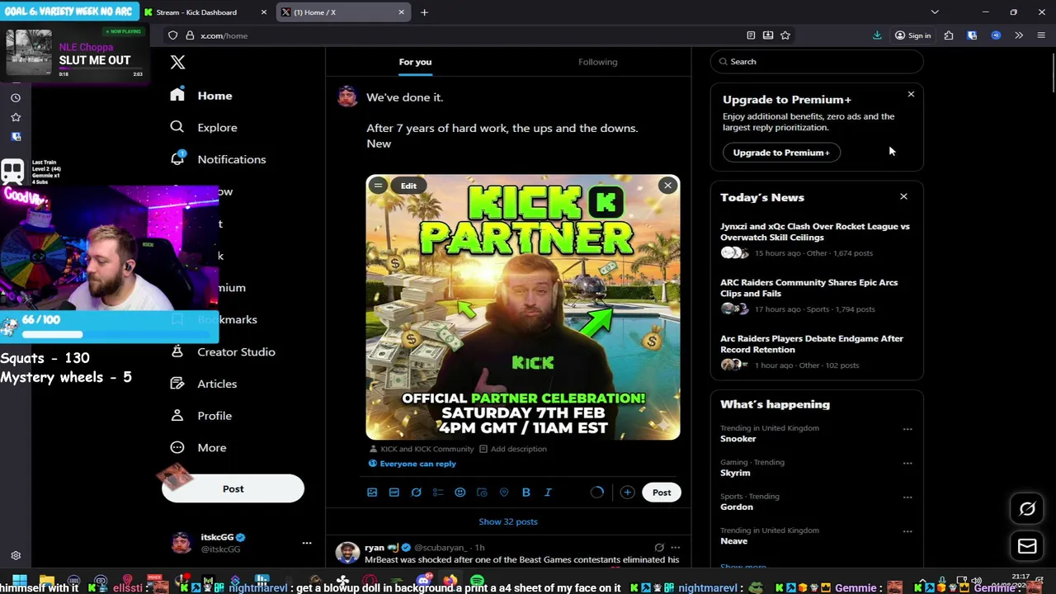
Task: Add description to the image
Action: point(512,449)
